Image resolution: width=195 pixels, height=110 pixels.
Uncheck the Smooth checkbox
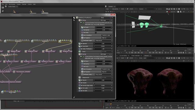pyautogui.click(x=94, y=83)
